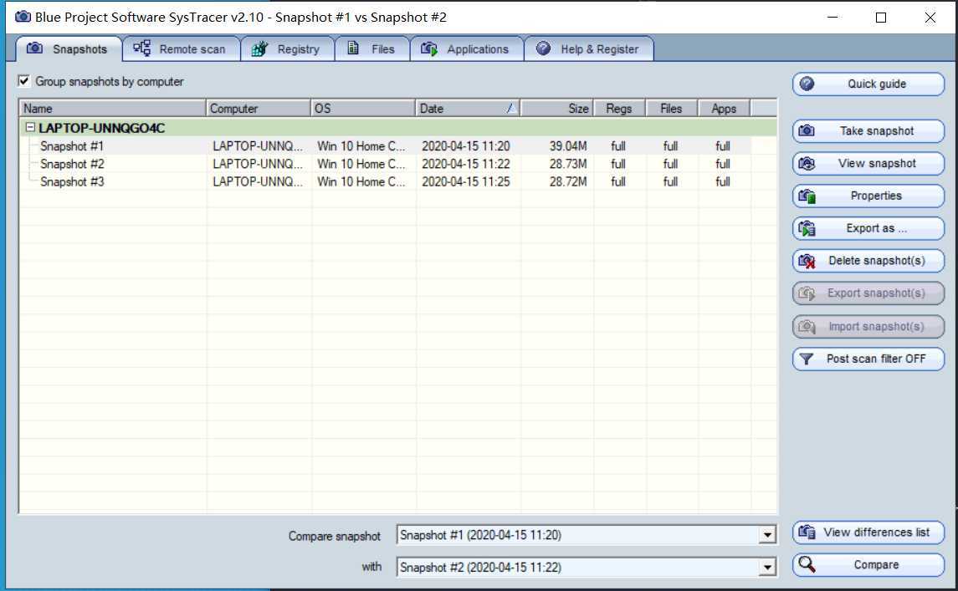Click the Post scan filter OFF button

pyautogui.click(x=868, y=359)
